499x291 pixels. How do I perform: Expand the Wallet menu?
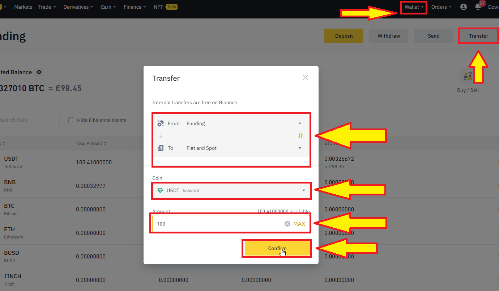414,7
